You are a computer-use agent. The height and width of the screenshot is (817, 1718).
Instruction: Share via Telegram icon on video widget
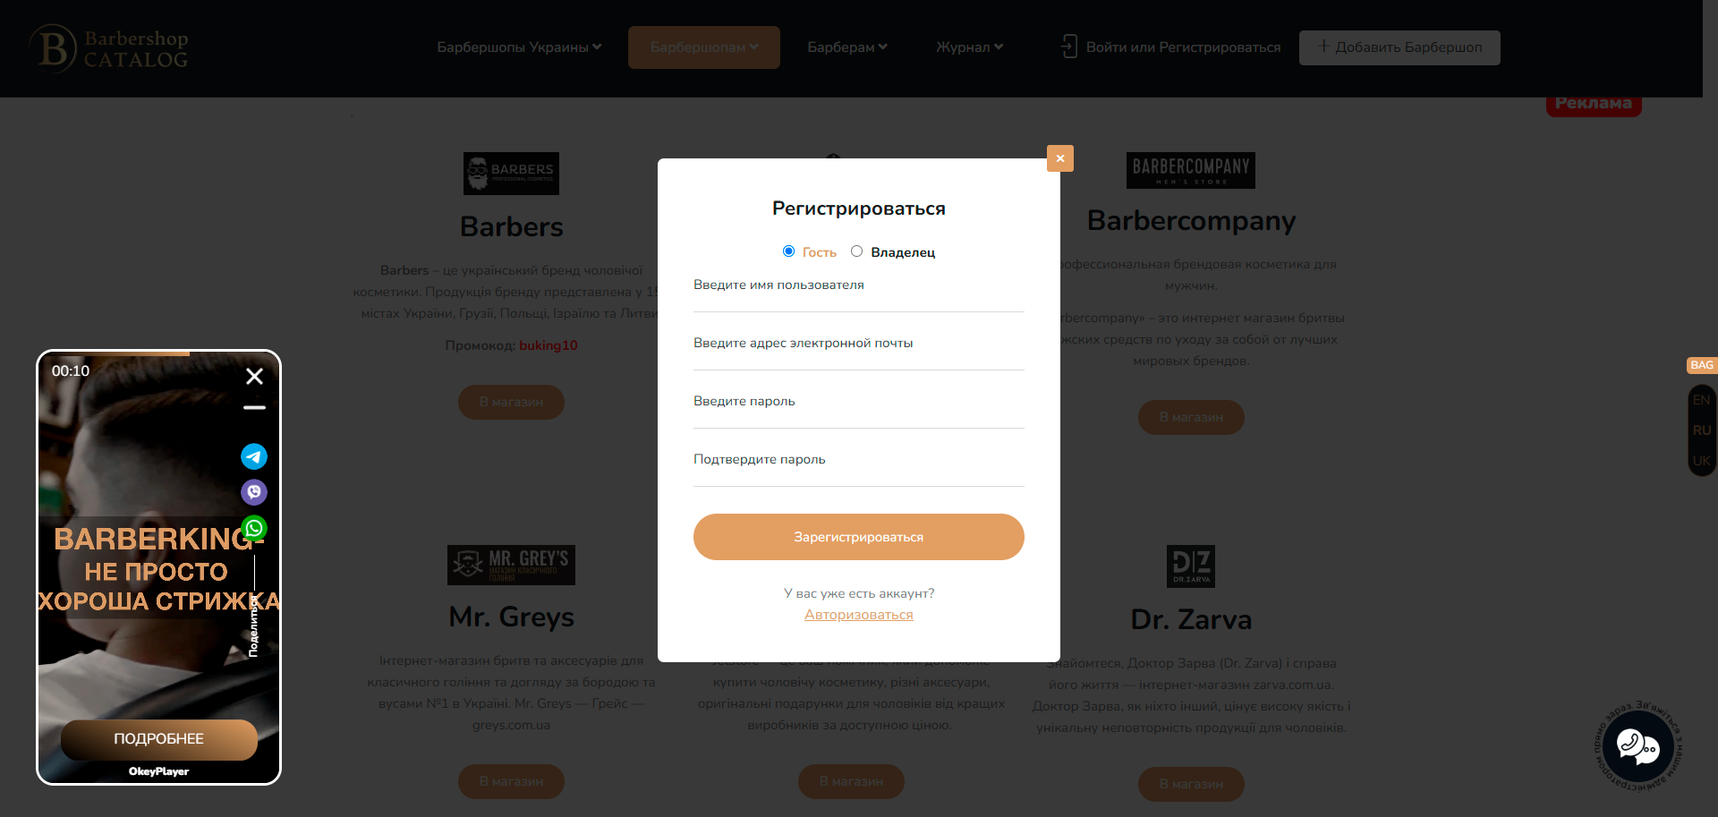[254, 456]
